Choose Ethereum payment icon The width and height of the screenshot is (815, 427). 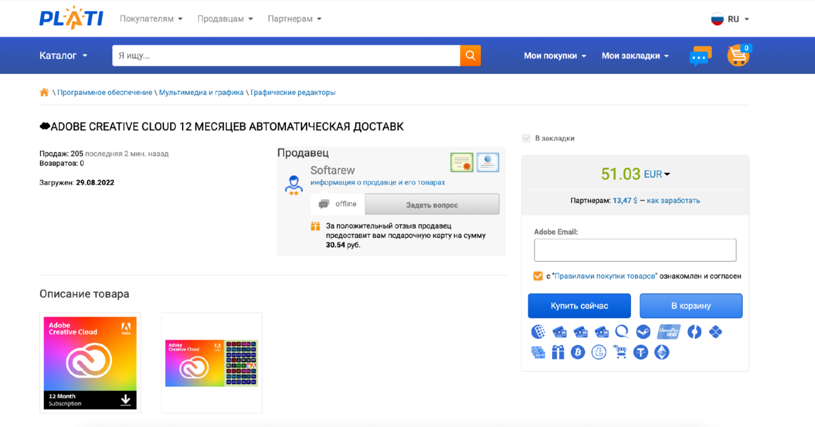(662, 352)
